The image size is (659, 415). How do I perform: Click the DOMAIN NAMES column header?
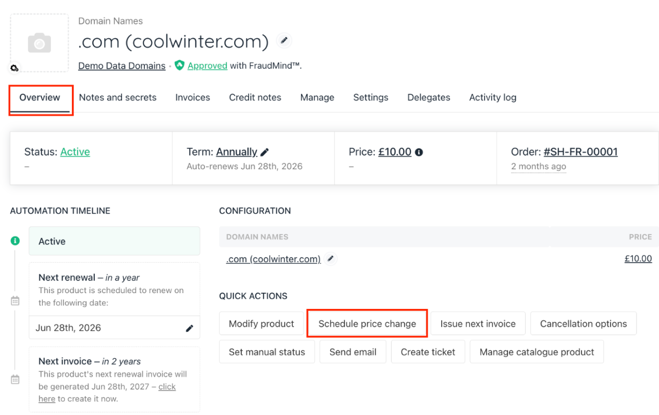[x=257, y=237]
